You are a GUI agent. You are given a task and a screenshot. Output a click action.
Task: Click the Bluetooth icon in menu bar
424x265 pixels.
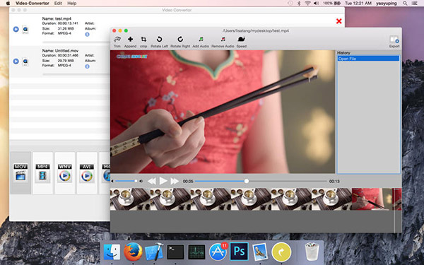coord(299,4)
